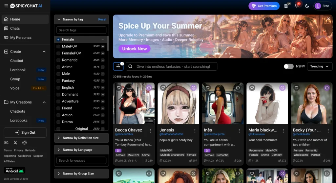
Task: Show info for Becky card
Action: (327, 88)
